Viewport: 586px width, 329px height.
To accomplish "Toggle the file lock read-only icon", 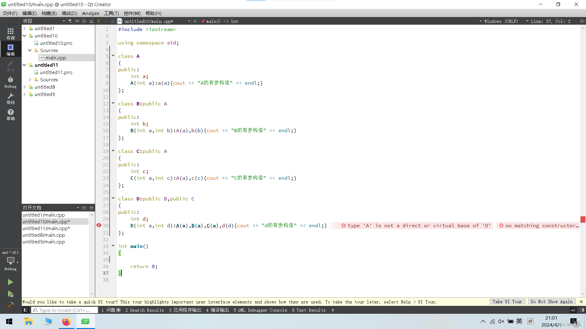I will click(112, 21).
